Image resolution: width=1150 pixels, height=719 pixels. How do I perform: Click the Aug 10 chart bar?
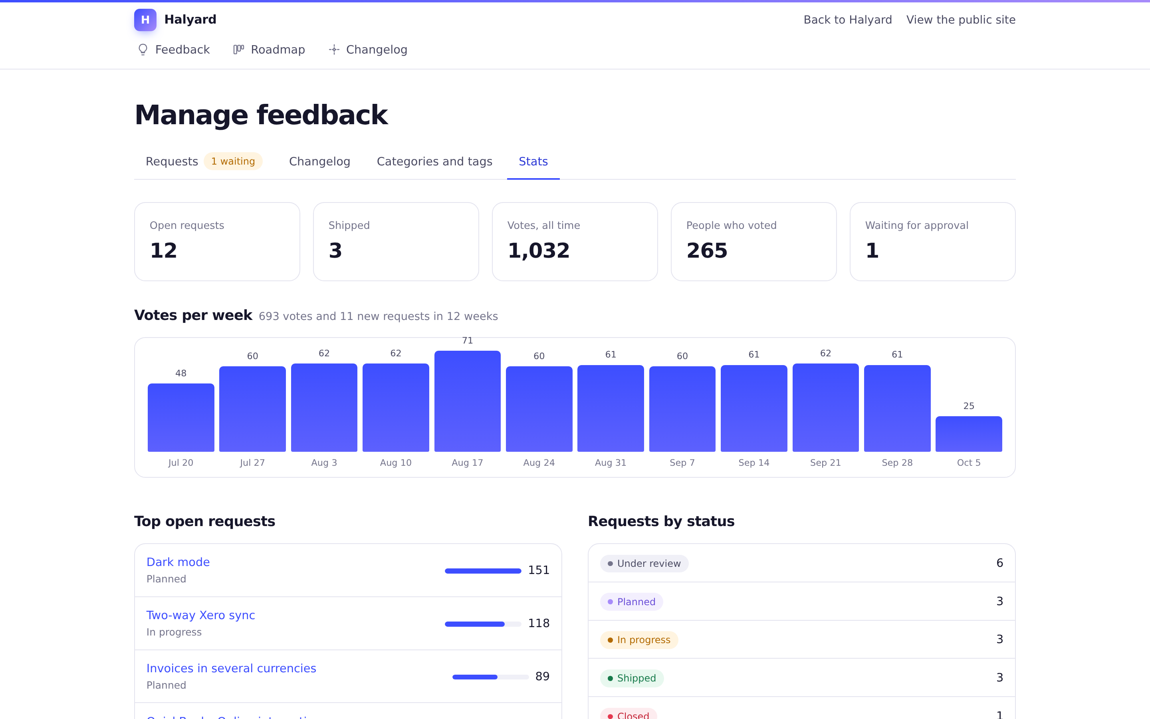click(x=396, y=407)
